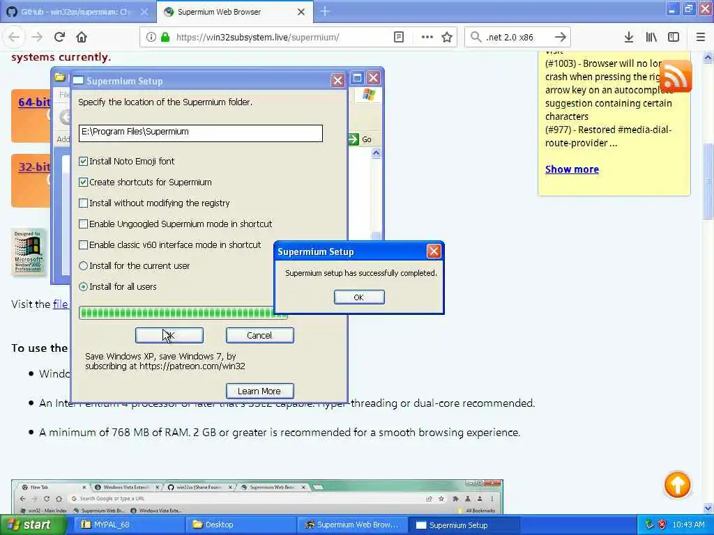
Task: Close the Supermium Web Browser tab
Action: coord(301,12)
